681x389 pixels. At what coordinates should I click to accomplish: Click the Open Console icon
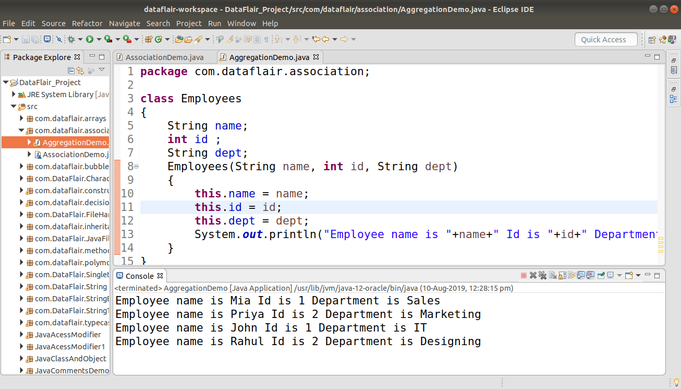pyautogui.click(x=629, y=275)
